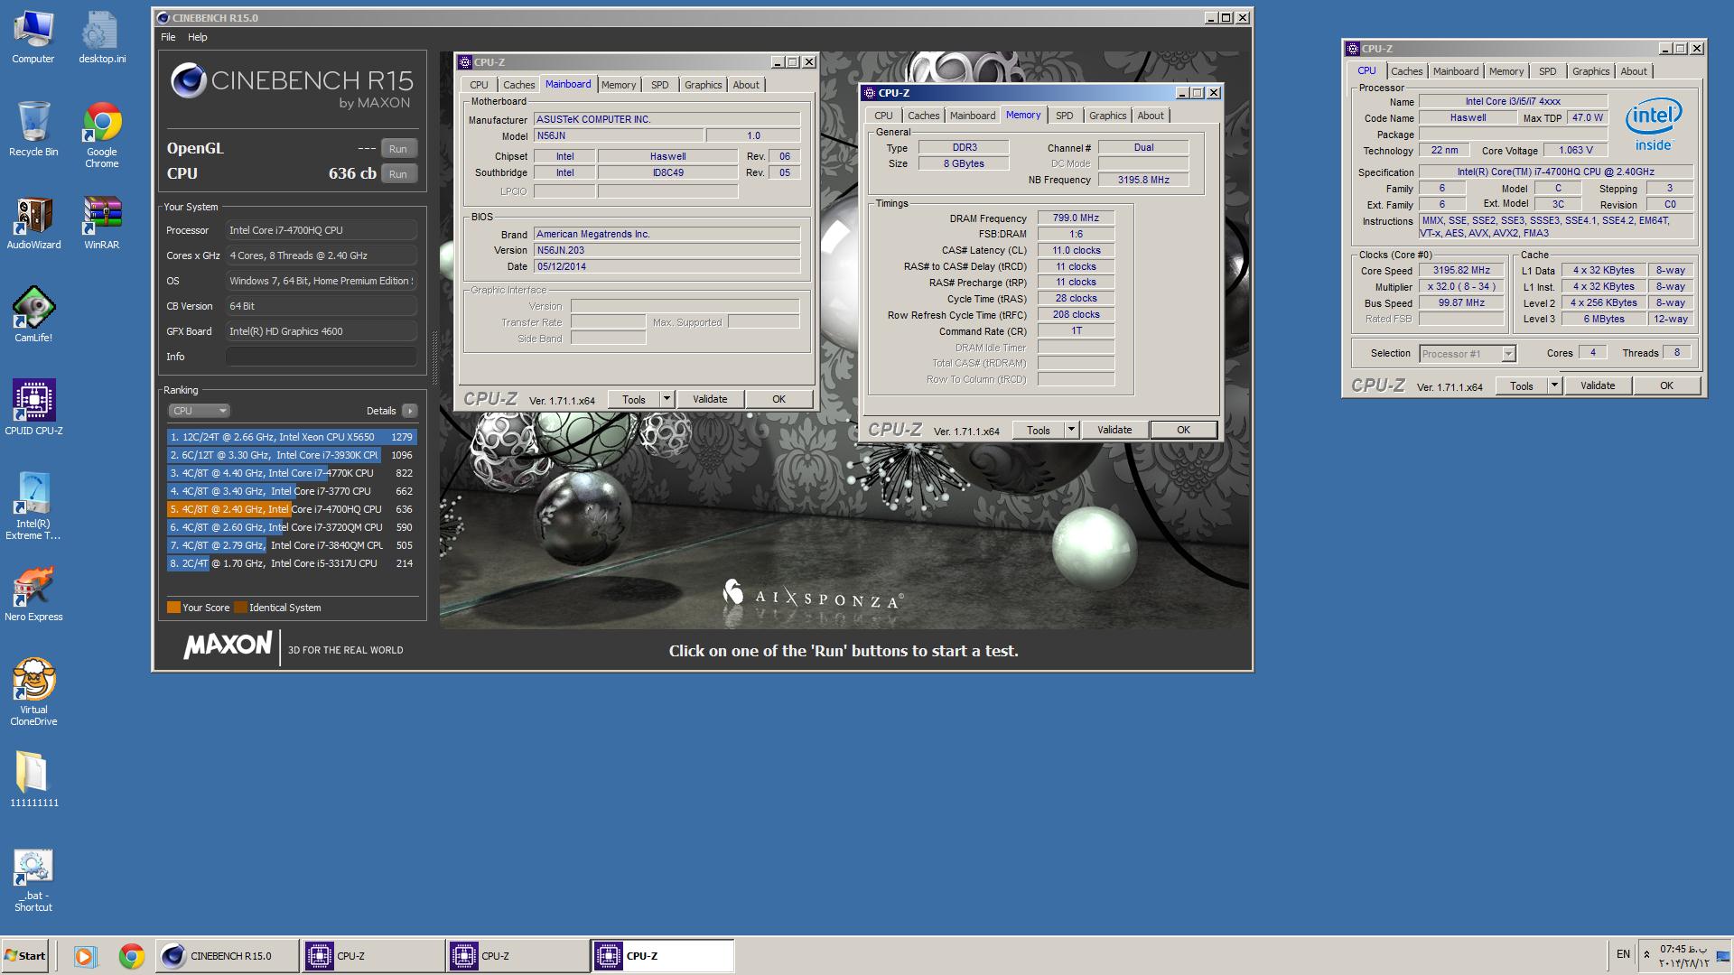This screenshot has height=975, width=1734.
Task: Select the Core i7-4770K ranking row
Action: pos(292,473)
